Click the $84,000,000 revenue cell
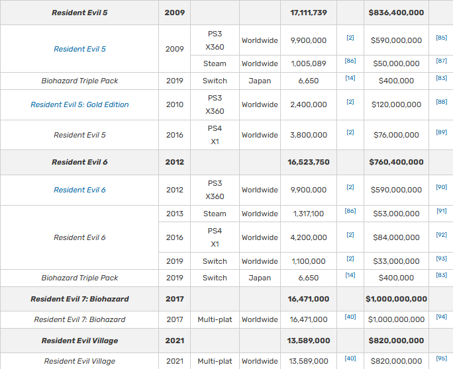453x369 pixels. pyautogui.click(x=396, y=237)
